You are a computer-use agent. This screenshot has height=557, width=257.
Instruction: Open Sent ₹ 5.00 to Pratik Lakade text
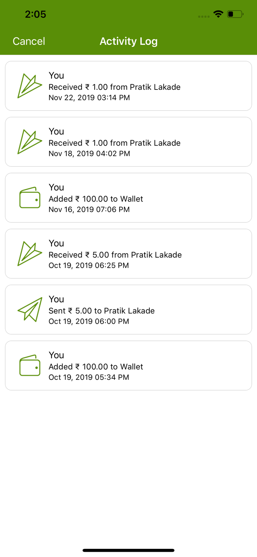[102, 311]
